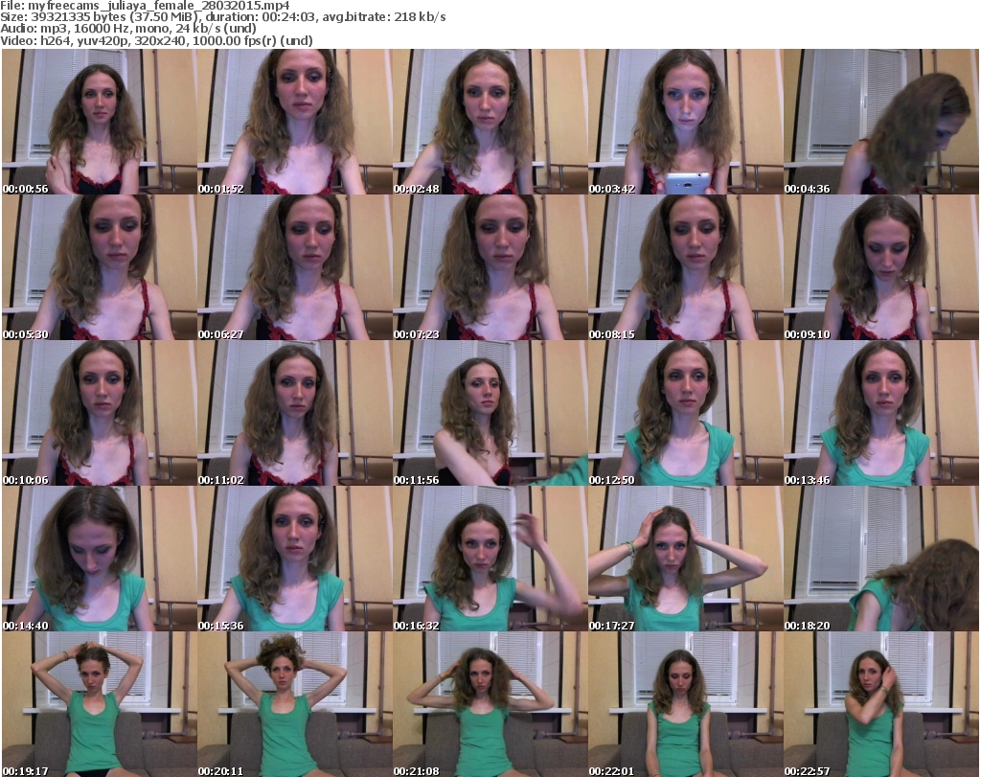
Task: Click the Size and duration info line
Action: [223, 17]
